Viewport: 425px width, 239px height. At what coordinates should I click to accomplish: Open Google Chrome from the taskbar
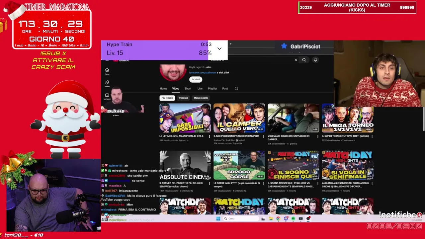tap(278, 218)
